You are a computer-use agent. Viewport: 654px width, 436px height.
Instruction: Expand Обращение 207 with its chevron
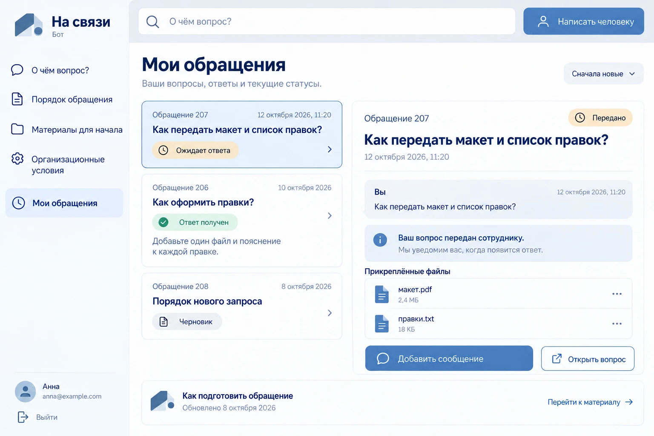[x=330, y=149]
